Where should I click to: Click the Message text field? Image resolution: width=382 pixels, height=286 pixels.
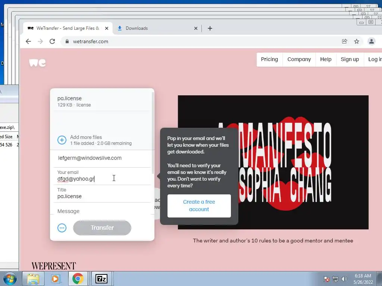102,211
